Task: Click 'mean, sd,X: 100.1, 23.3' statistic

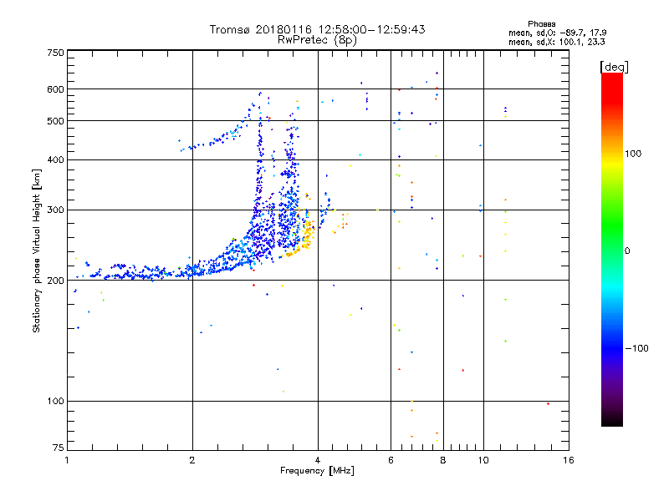Action: coord(556,42)
